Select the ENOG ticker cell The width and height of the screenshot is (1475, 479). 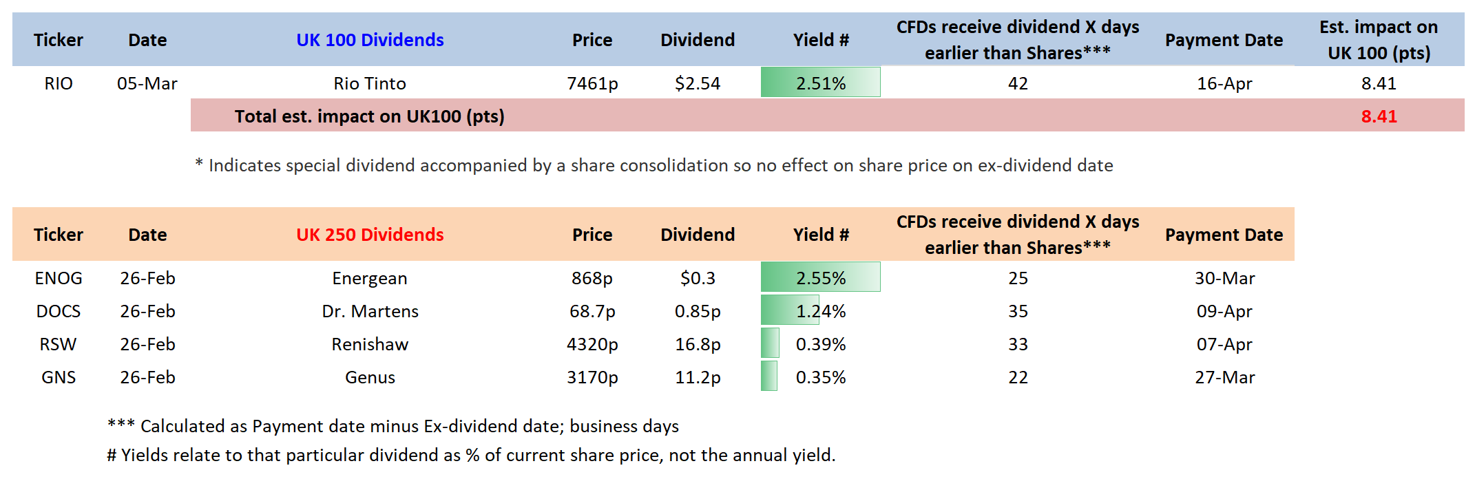click(59, 278)
